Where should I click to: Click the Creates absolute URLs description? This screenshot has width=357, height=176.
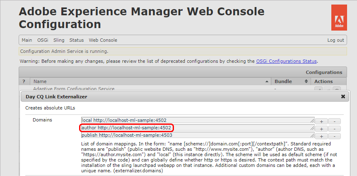50,108
